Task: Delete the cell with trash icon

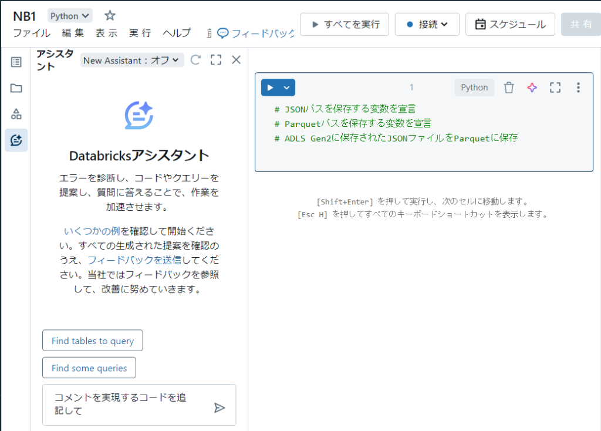Action: 509,87
